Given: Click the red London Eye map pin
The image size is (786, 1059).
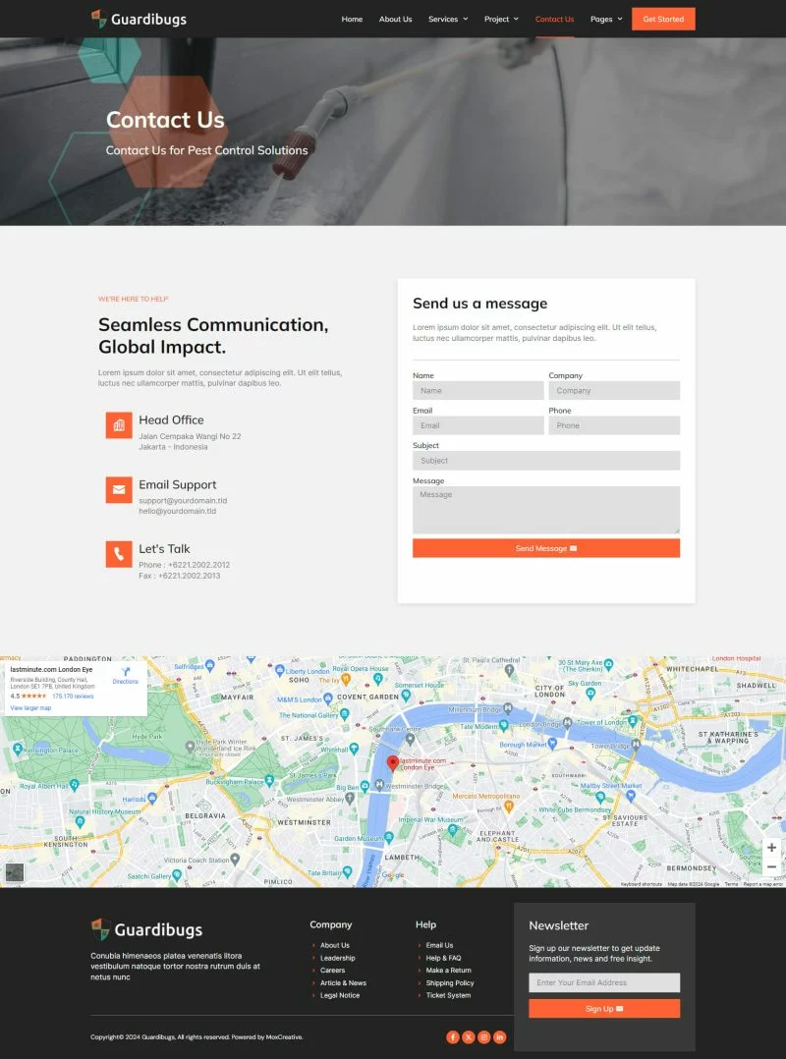Looking at the screenshot, I should click(x=393, y=763).
